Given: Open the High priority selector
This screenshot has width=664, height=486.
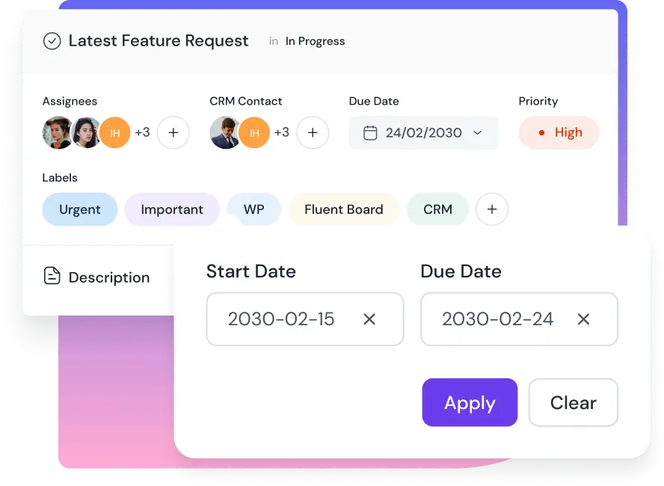Looking at the screenshot, I should (559, 132).
